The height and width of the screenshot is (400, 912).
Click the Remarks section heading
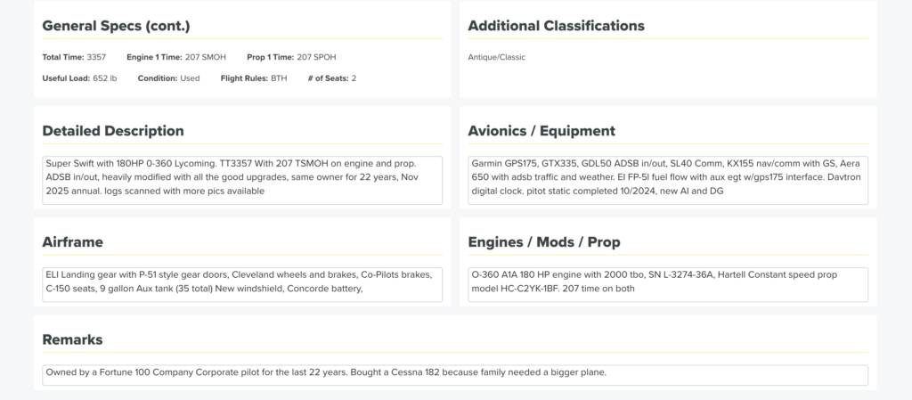pyautogui.click(x=72, y=339)
